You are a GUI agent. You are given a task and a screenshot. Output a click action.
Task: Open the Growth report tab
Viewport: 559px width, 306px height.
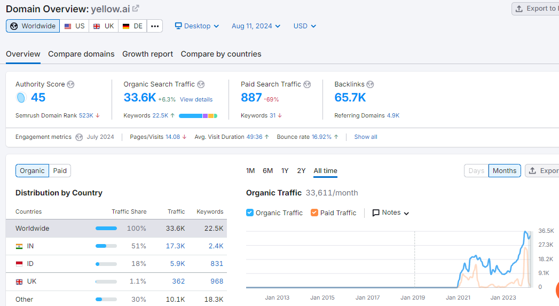point(147,54)
